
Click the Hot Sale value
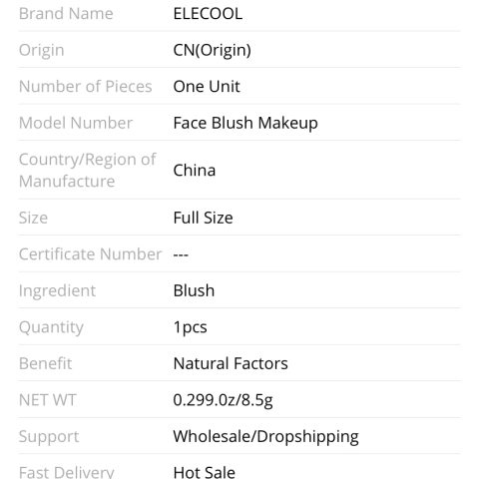click(205, 472)
